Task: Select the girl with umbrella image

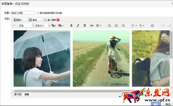Action: tap(42, 58)
